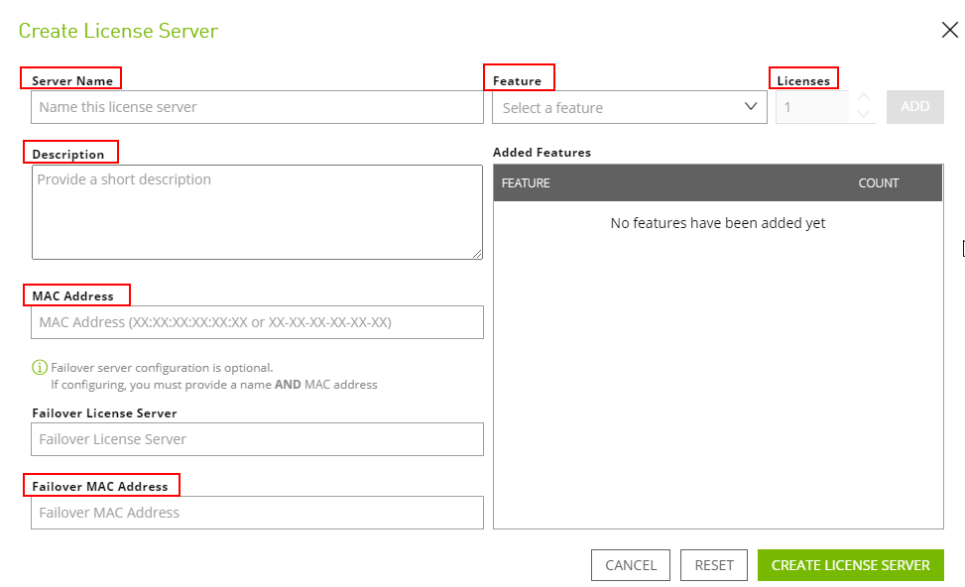
Task: Increase the Licenses count with the up arrow
Action: point(864,97)
